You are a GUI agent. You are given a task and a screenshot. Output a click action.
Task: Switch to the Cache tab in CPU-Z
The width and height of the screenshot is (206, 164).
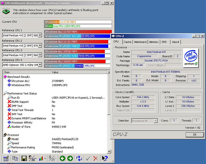[127, 42]
